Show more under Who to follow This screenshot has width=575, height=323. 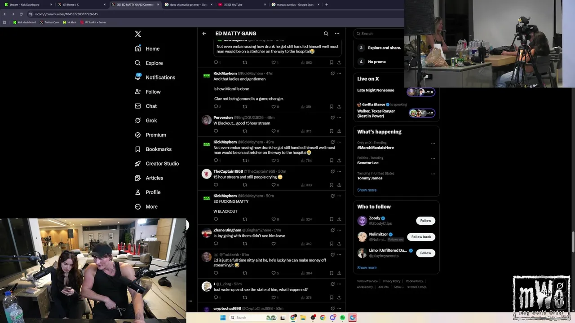(x=367, y=268)
